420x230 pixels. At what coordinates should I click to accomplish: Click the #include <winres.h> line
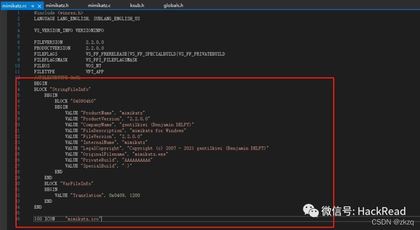59,13
